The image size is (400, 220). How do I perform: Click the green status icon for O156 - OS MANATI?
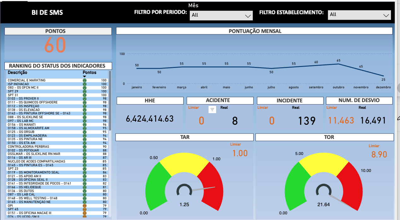[x=85, y=124]
